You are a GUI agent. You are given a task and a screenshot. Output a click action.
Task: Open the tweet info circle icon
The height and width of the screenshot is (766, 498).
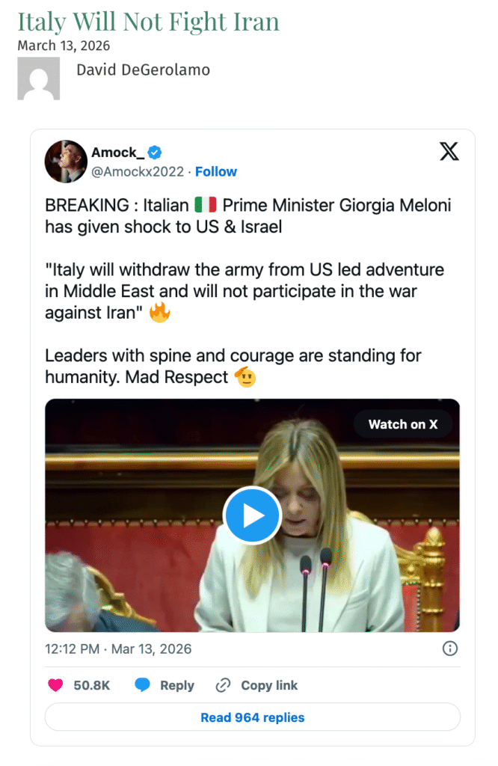(x=450, y=649)
